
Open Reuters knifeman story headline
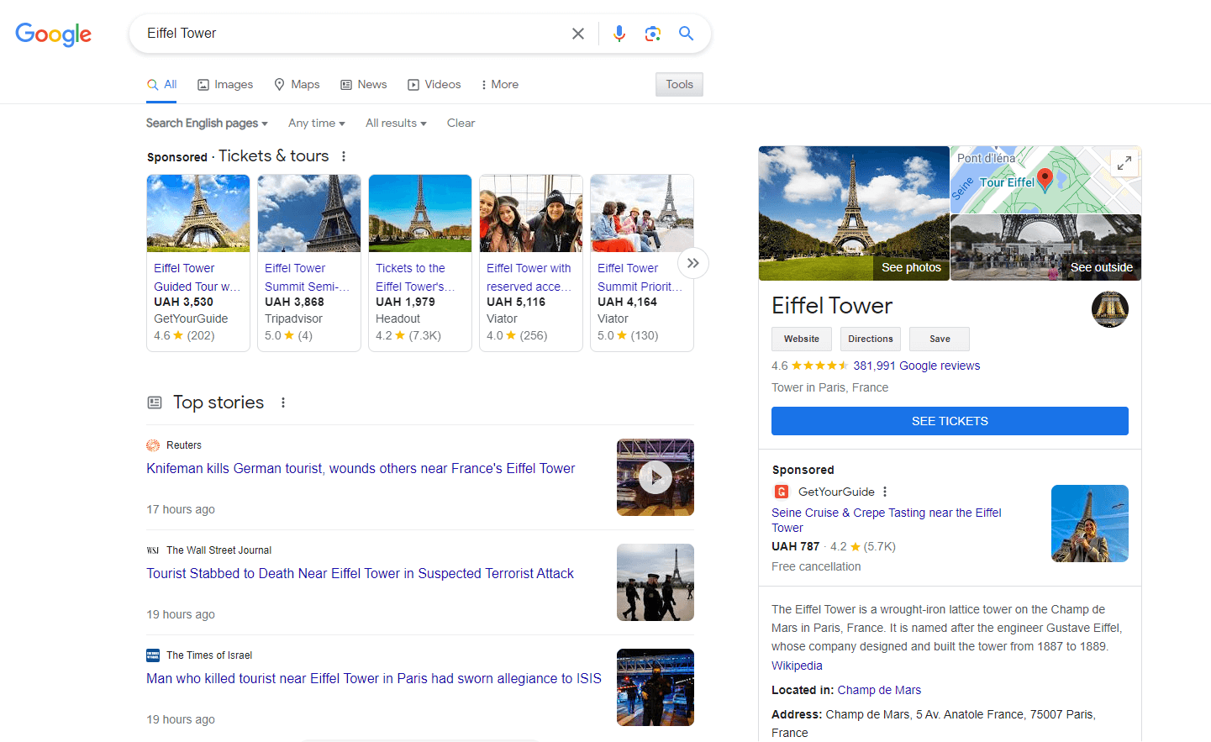361,469
